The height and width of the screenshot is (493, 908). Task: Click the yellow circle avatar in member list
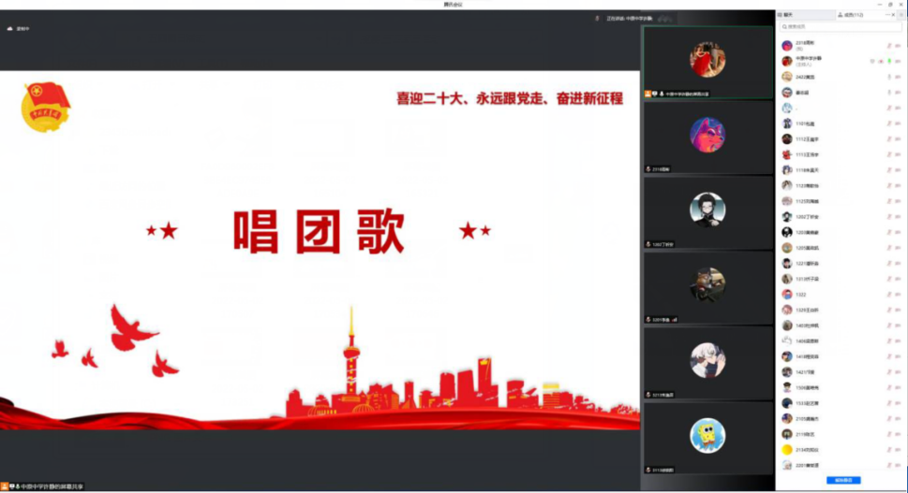787,449
